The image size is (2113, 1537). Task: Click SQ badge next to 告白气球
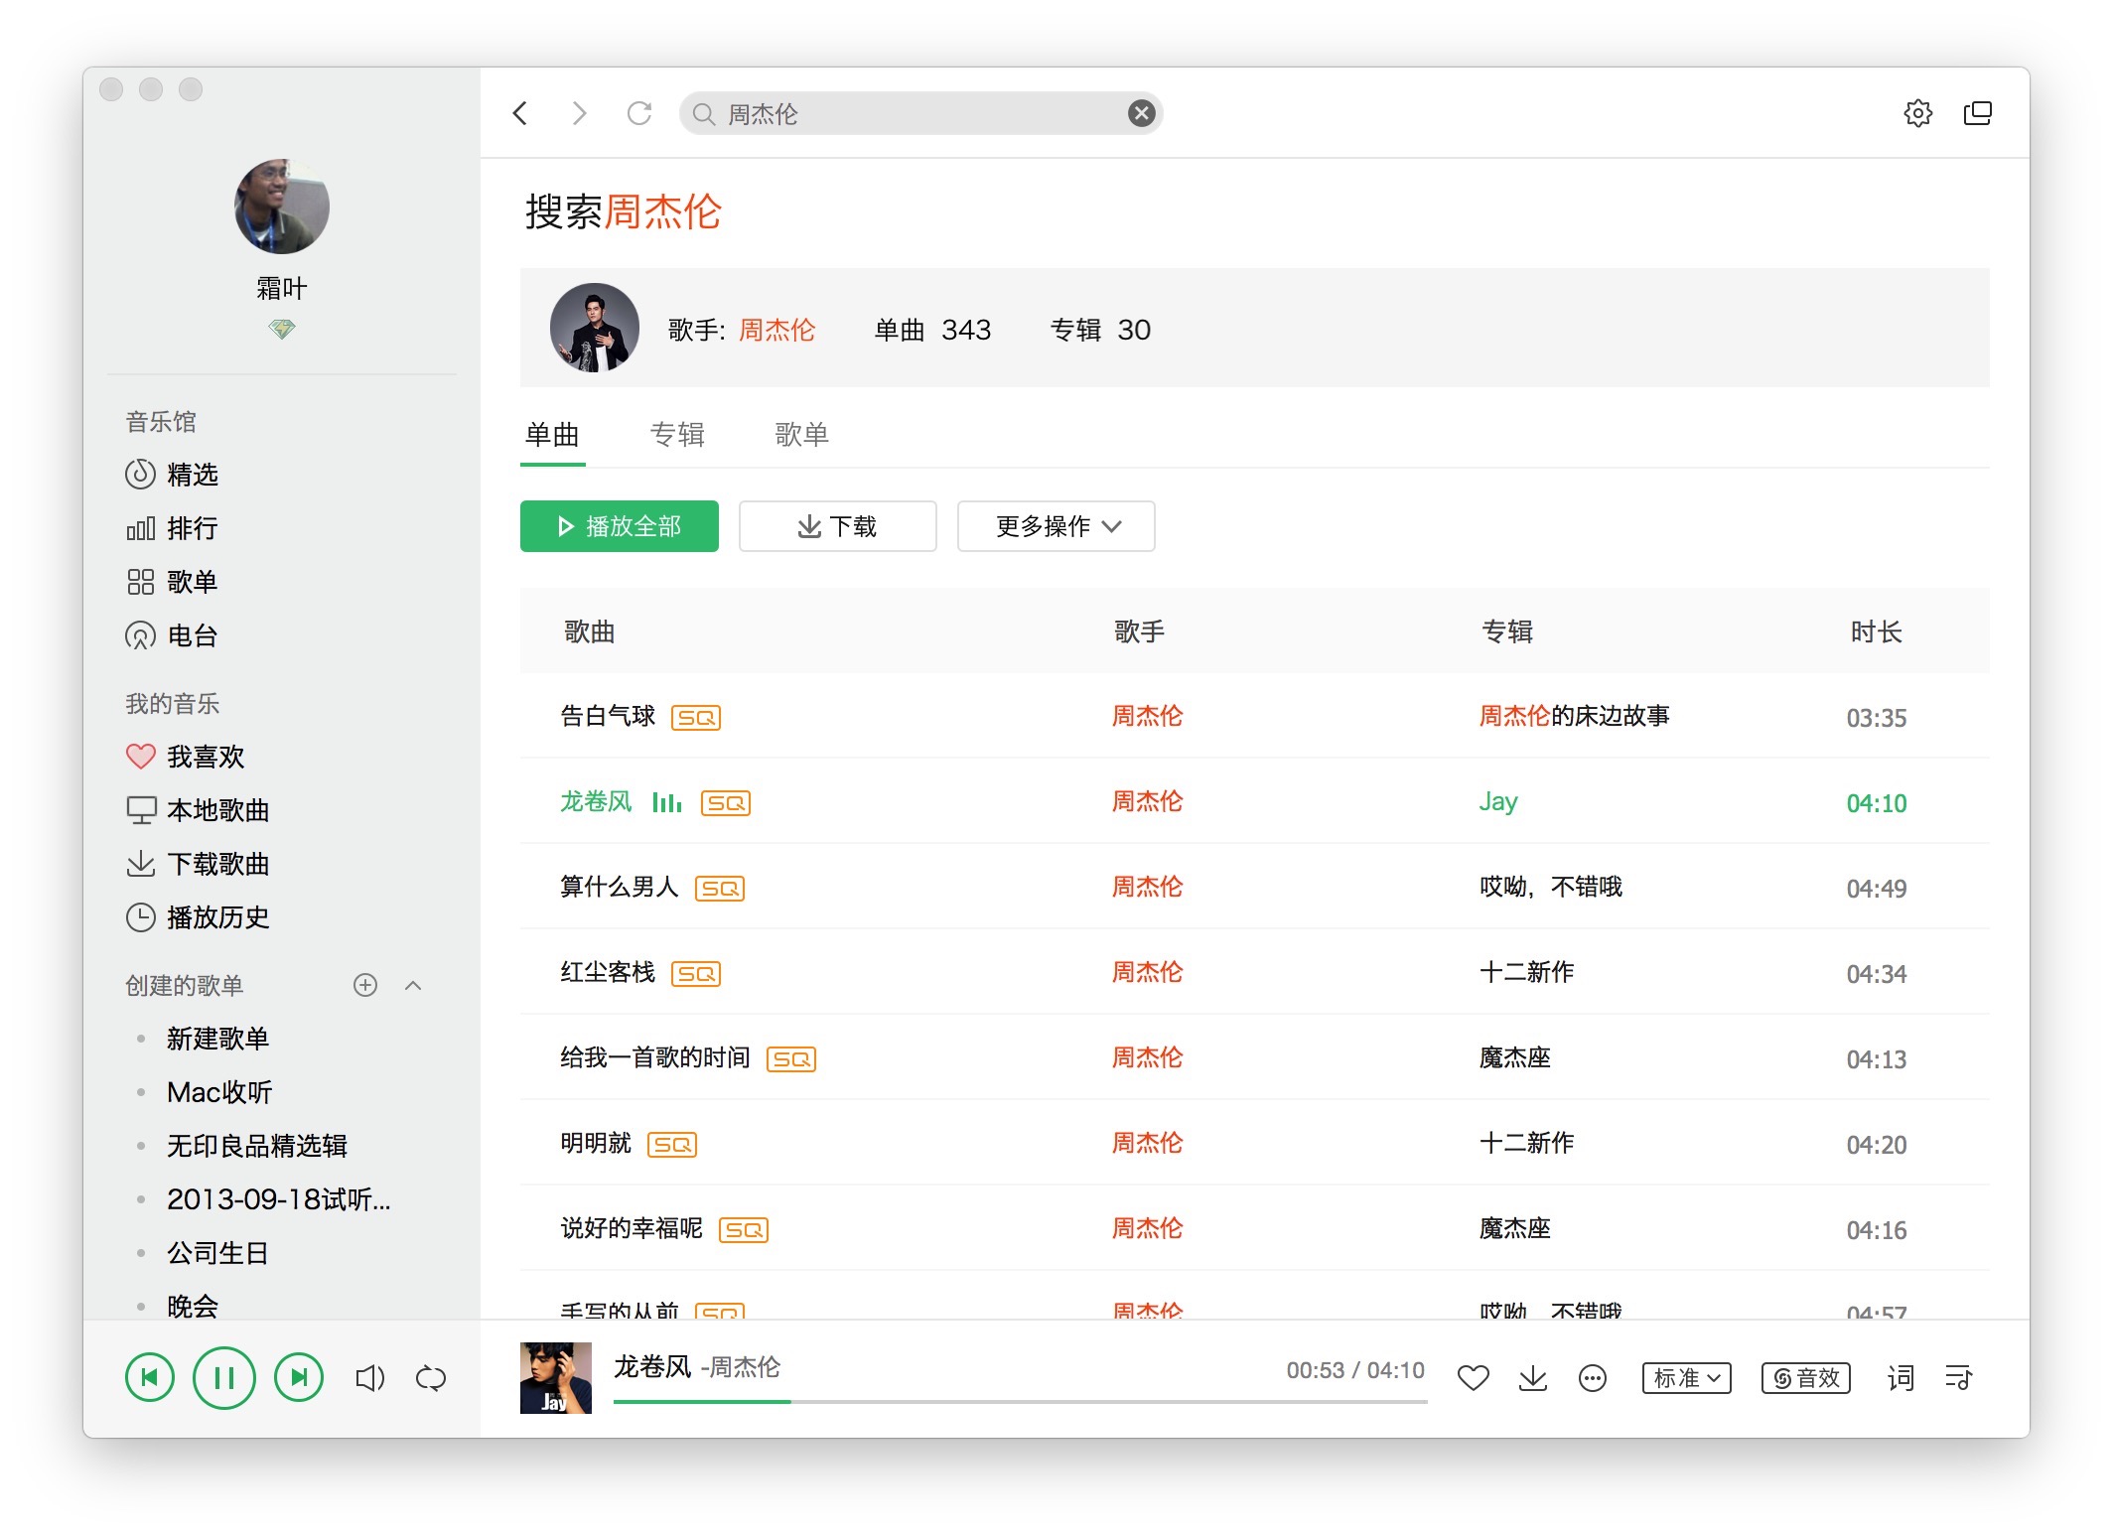696,718
